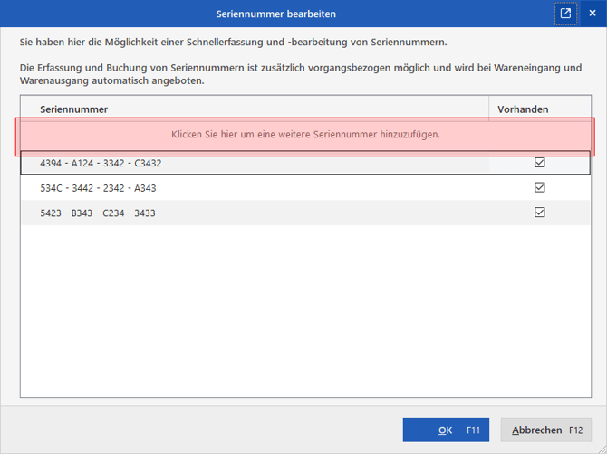
Task: Click the Vorhanden column header
Action: (x=523, y=109)
